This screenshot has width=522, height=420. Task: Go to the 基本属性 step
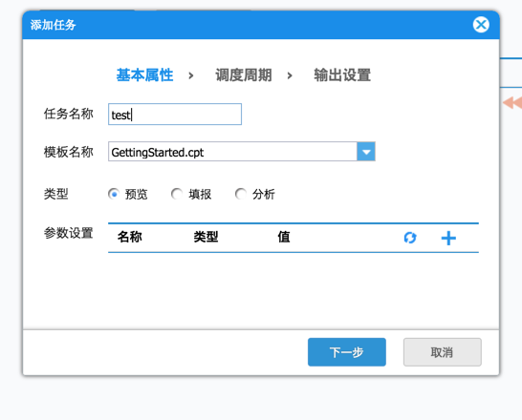coord(144,75)
